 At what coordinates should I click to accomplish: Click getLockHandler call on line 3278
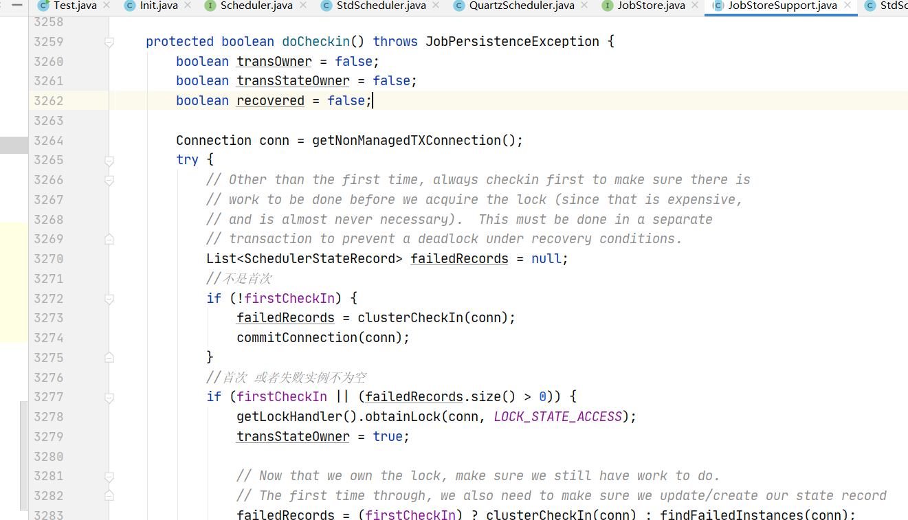289,417
